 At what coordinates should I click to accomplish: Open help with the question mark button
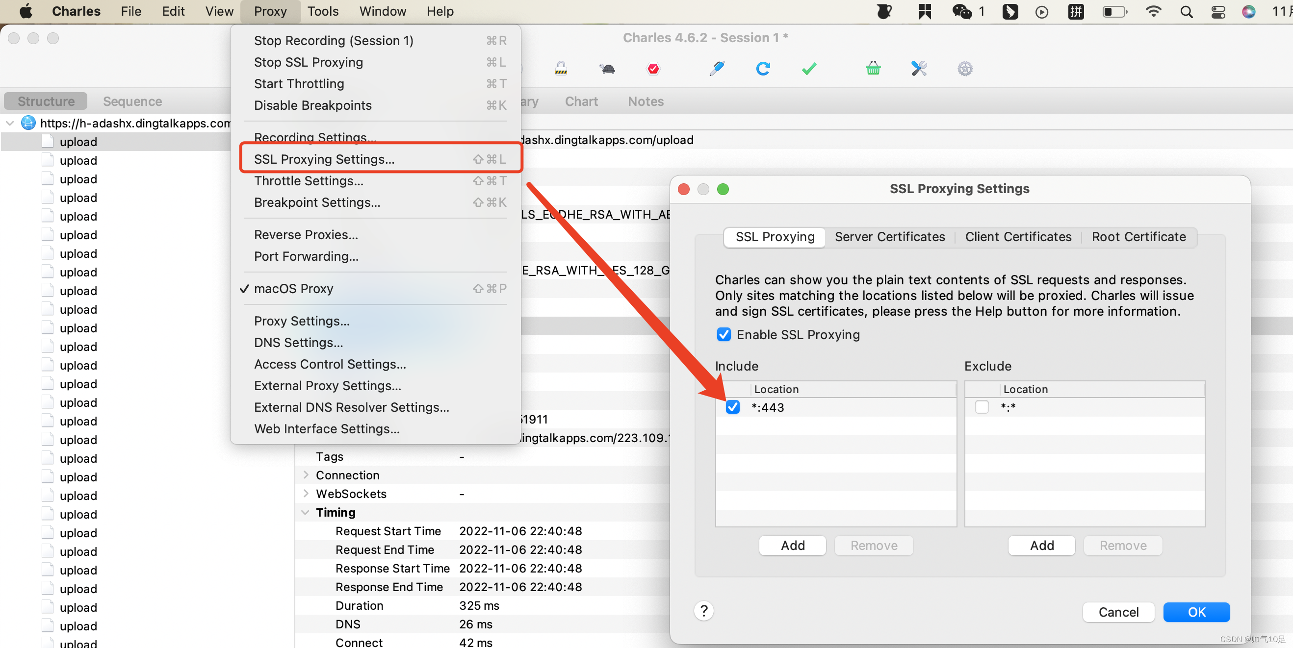click(704, 611)
